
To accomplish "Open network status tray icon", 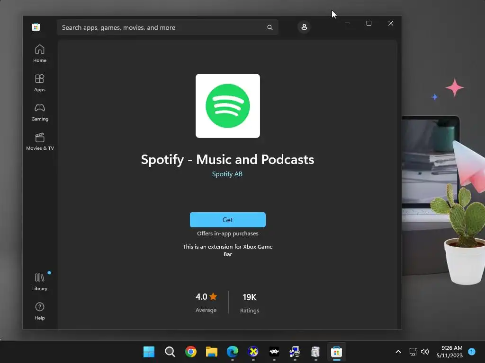I will [413, 352].
